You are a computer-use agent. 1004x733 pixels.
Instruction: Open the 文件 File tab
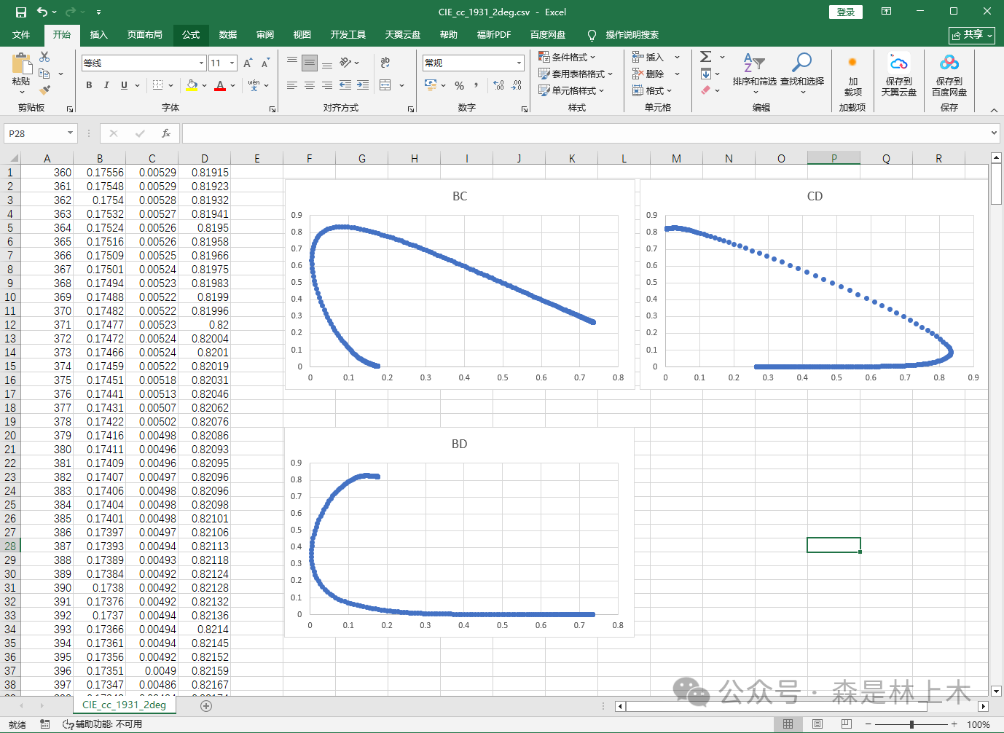point(21,34)
